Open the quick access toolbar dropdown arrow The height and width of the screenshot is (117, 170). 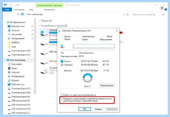18,5
